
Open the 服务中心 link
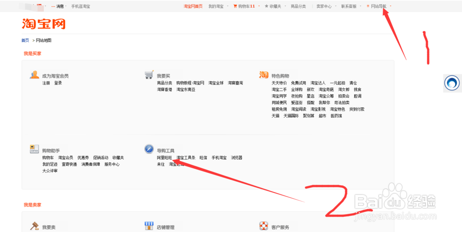click(x=112, y=164)
